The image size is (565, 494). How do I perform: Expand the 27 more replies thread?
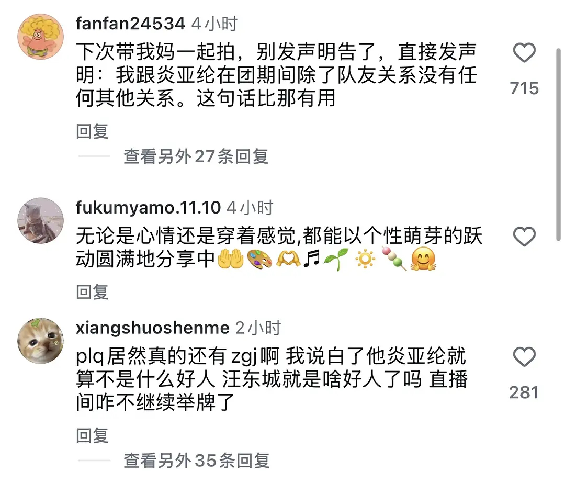(x=196, y=156)
